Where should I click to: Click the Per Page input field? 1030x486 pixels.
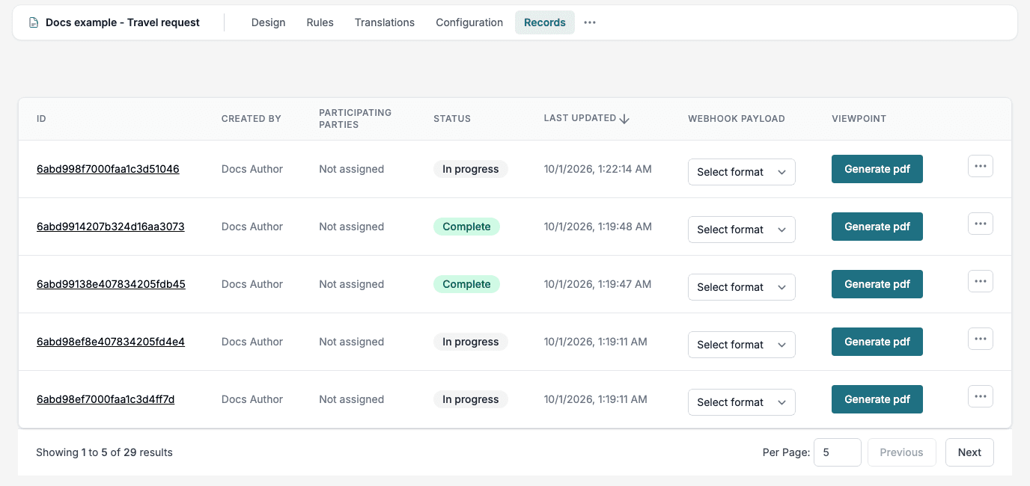(x=838, y=452)
